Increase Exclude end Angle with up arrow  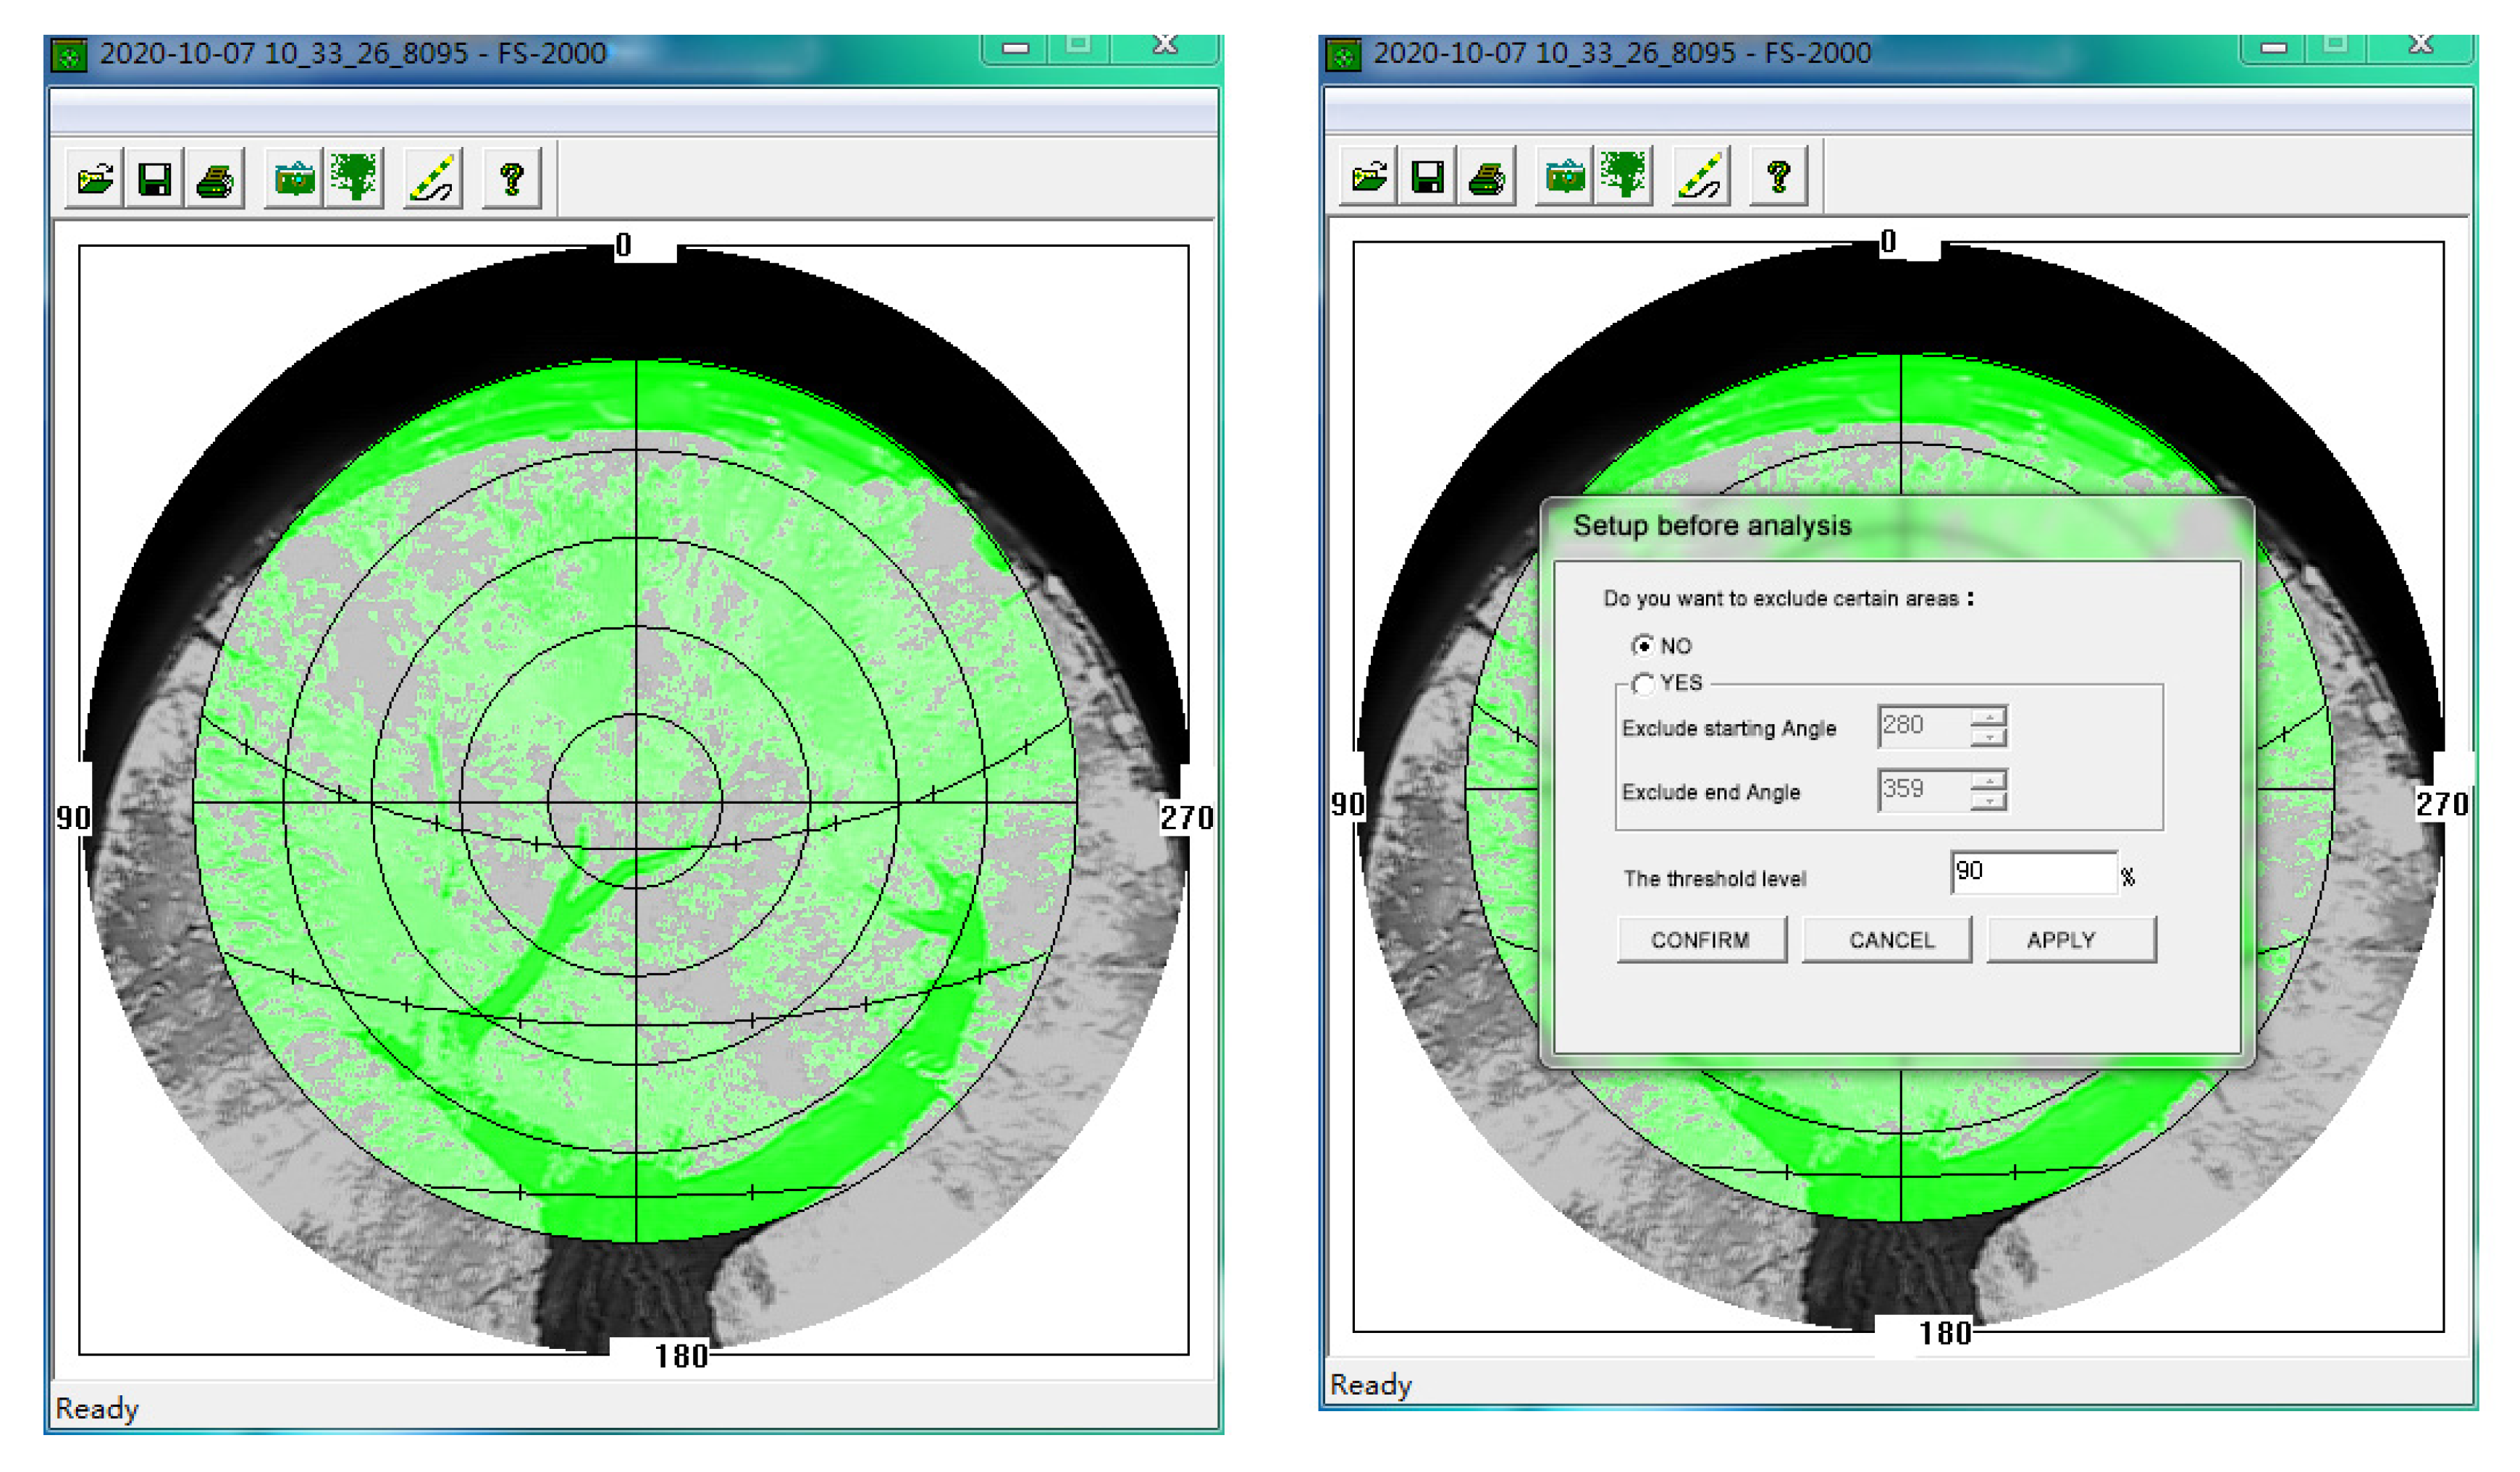pos(1989,780)
